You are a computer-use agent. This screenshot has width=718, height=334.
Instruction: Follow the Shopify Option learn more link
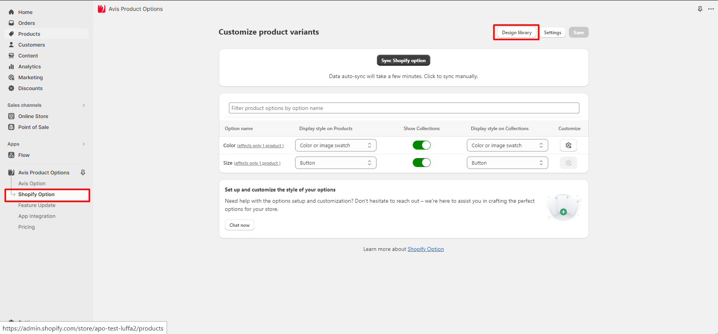point(426,249)
